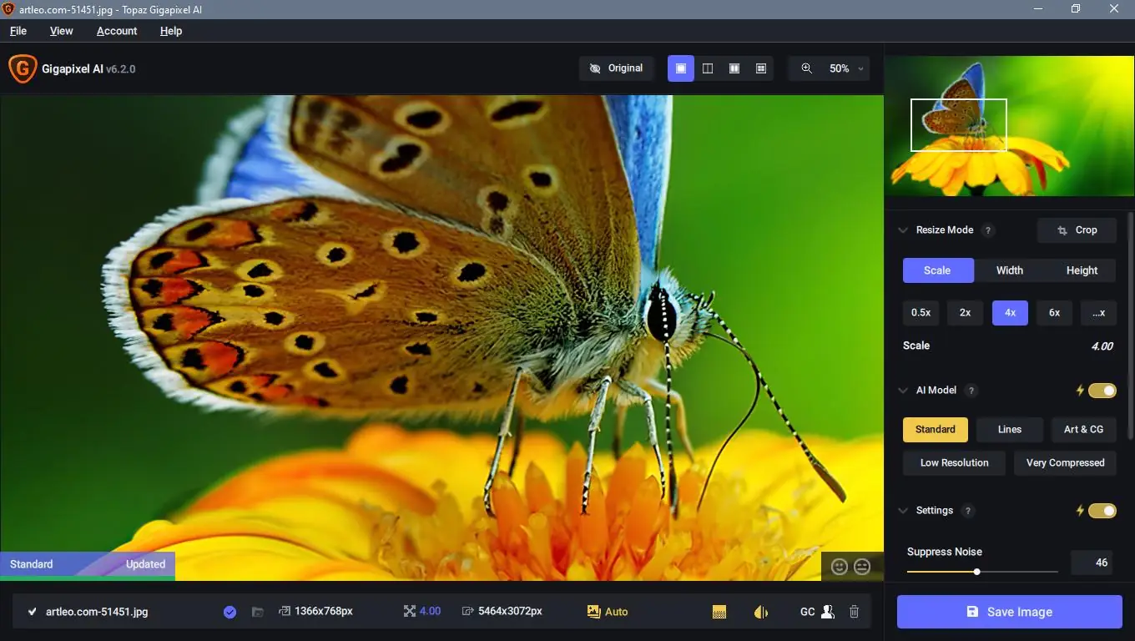Select the Very Compressed AI model

(x=1065, y=462)
